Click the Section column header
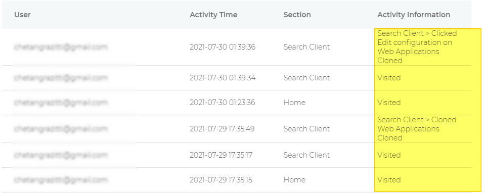This screenshot has width=485, height=193. [x=297, y=15]
